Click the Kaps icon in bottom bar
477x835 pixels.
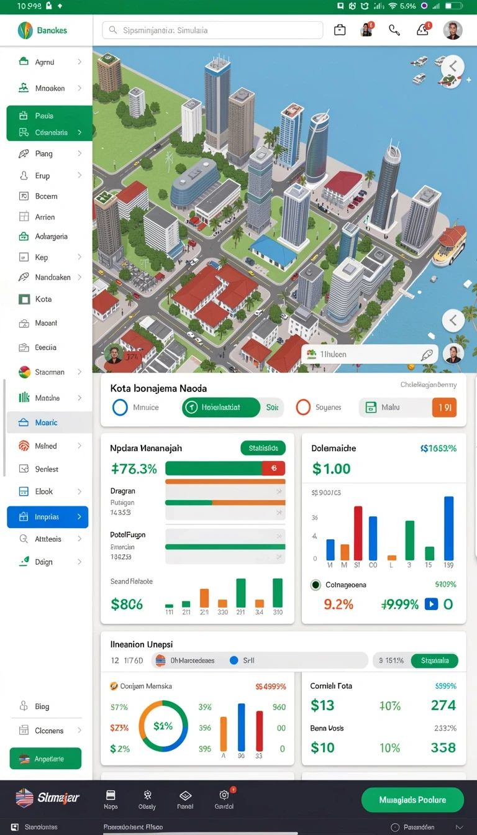click(111, 795)
